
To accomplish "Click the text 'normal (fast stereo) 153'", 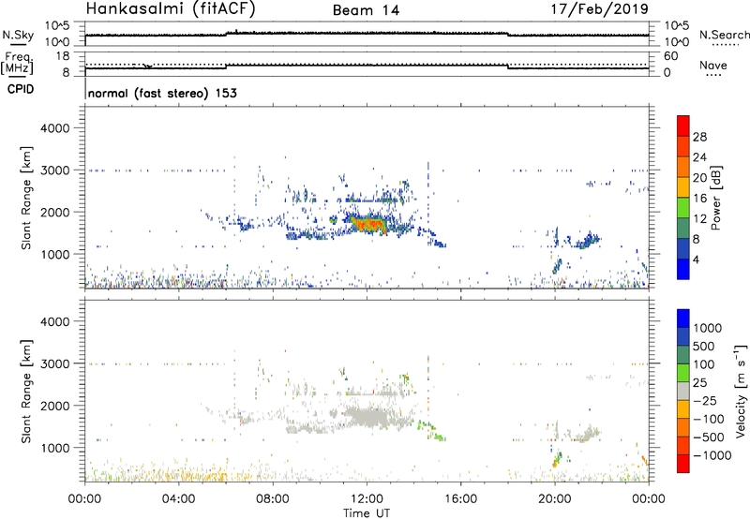I will 162,93.
